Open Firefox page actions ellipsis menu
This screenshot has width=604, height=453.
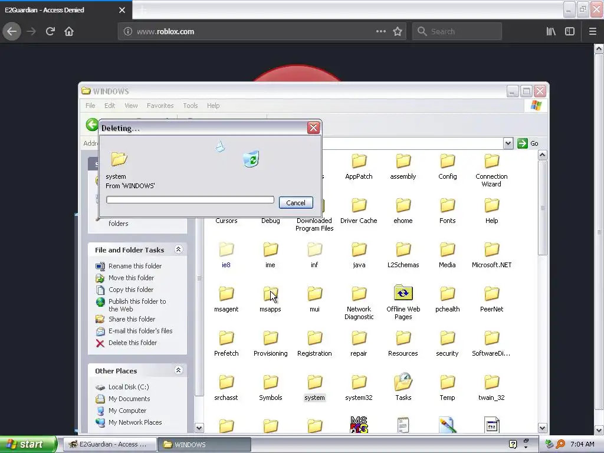click(x=380, y=32)
